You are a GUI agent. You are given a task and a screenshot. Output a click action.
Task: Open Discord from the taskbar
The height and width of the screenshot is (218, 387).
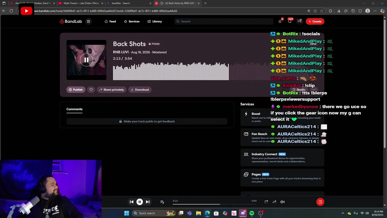(x=243, y=213)
